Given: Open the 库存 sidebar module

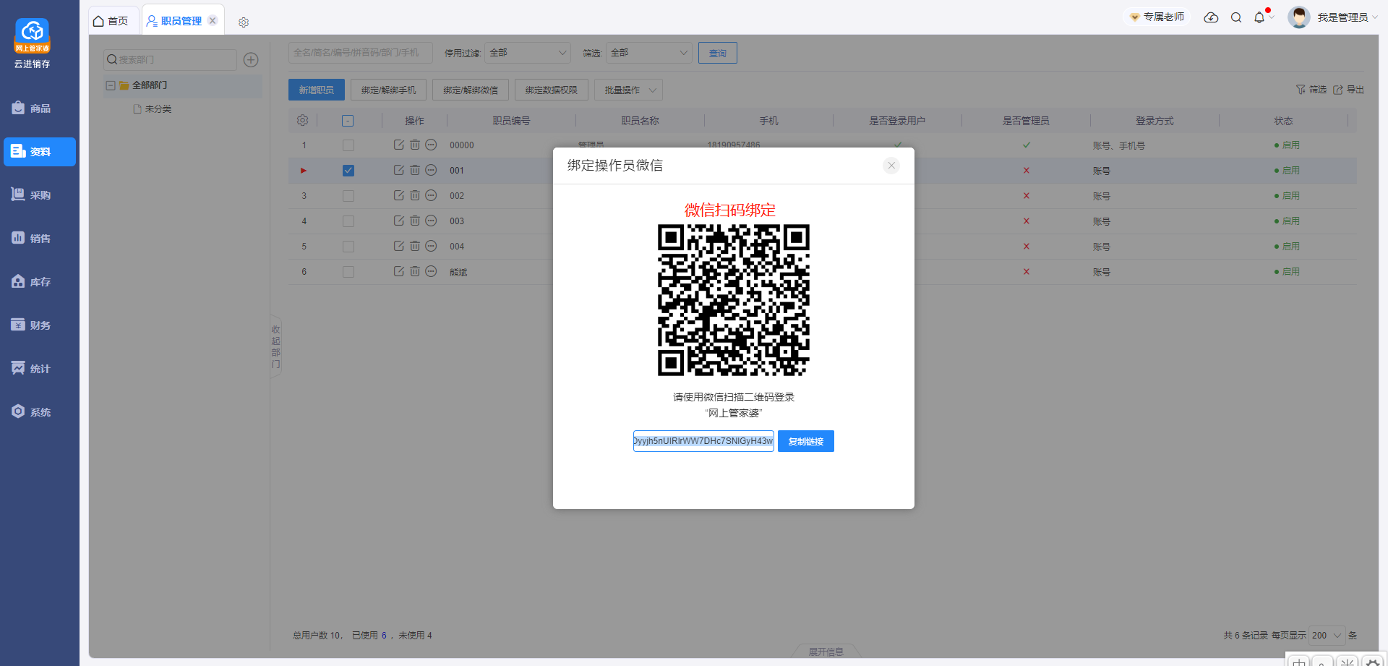Looking at the screenshot, I should [40, 282].
